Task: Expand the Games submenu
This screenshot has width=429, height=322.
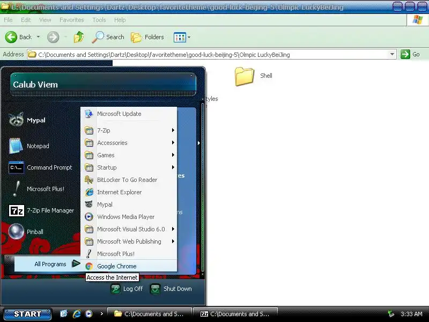Action: (129, 155)
